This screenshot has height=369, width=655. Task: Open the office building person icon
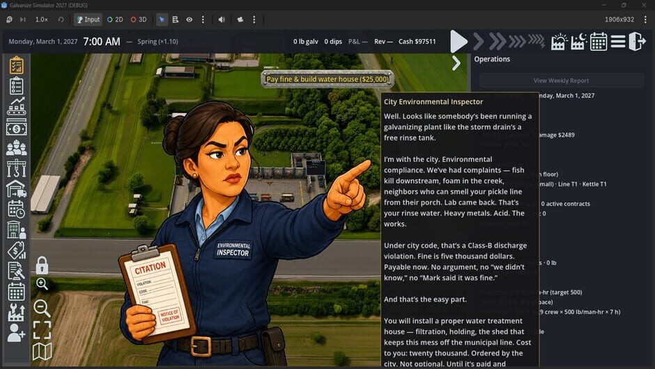(x=16, y=230)
